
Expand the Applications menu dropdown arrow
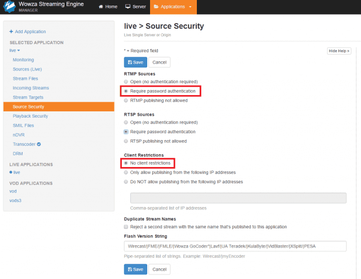[x=190, y=7]
